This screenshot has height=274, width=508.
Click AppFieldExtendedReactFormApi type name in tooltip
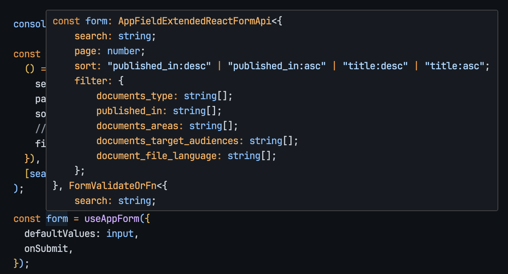click(194, 21)
